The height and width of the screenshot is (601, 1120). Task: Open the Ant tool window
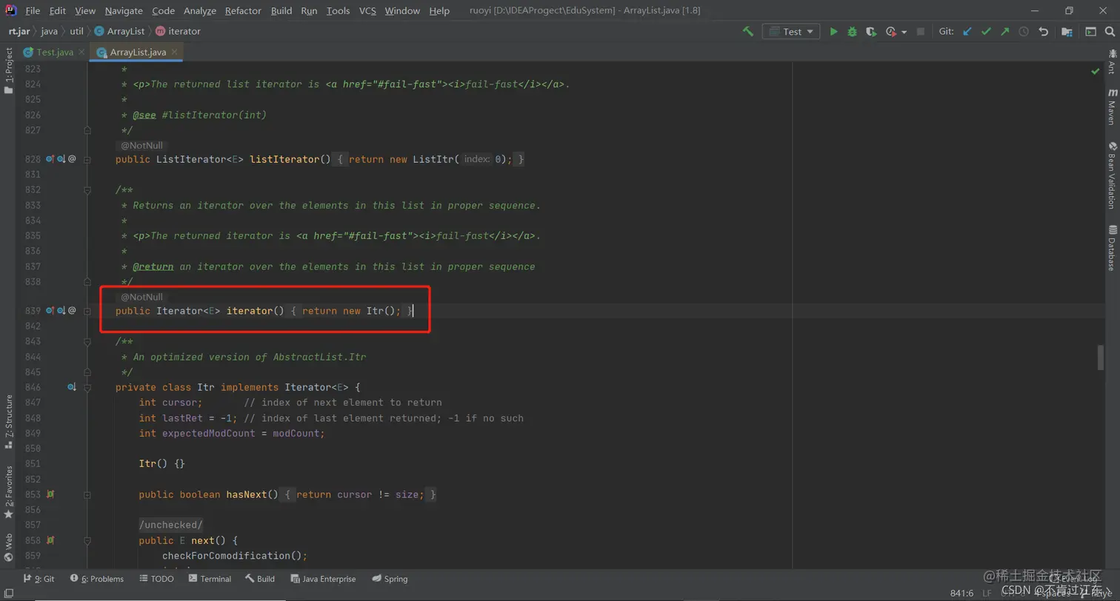[x=1112, y=61]
